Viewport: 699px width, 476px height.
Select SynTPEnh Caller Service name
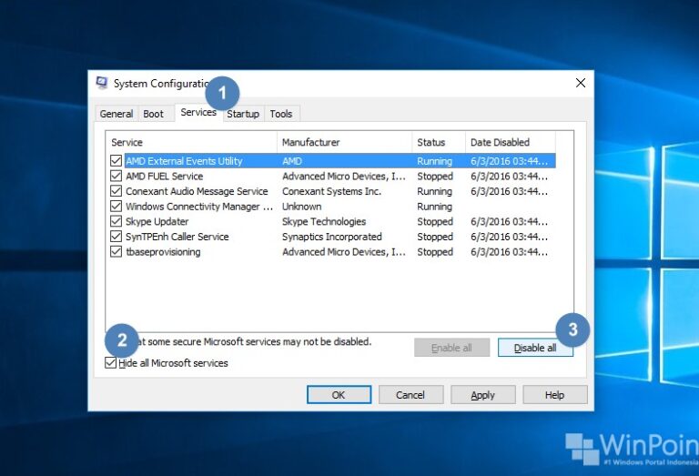point(177,237)
